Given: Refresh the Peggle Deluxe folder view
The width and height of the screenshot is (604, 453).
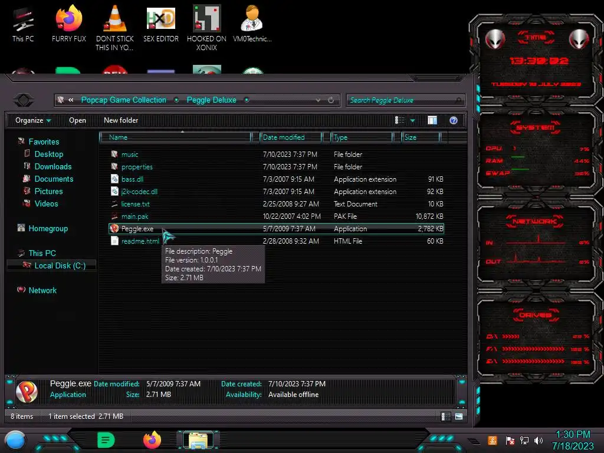Looking at the screenshot, I should (331, 100).
